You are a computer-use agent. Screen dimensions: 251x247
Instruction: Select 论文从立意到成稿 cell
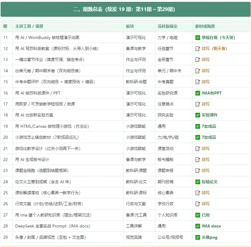pyautogui.click(x=68, y=182)
